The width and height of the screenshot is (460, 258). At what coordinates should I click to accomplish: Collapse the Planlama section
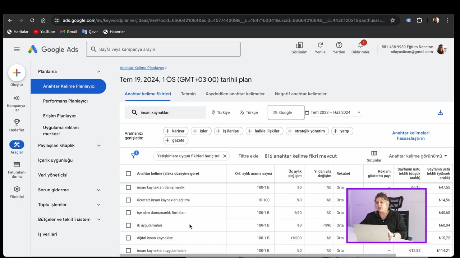[x=98, y=71]
